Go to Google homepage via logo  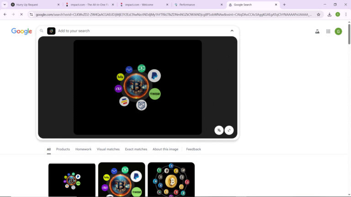pyautogui.click(x=22, y=31)
